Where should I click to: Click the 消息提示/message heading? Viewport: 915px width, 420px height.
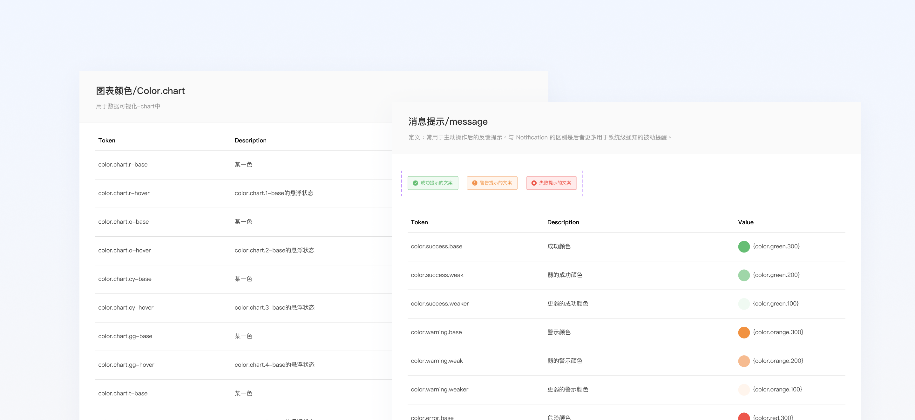pyautogui.click(x=448, y=121)
